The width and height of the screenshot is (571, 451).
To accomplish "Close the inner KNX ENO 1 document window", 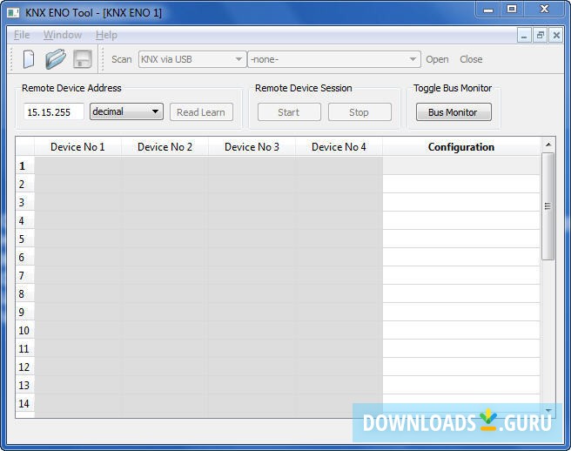I will click(x=556, y=36).
